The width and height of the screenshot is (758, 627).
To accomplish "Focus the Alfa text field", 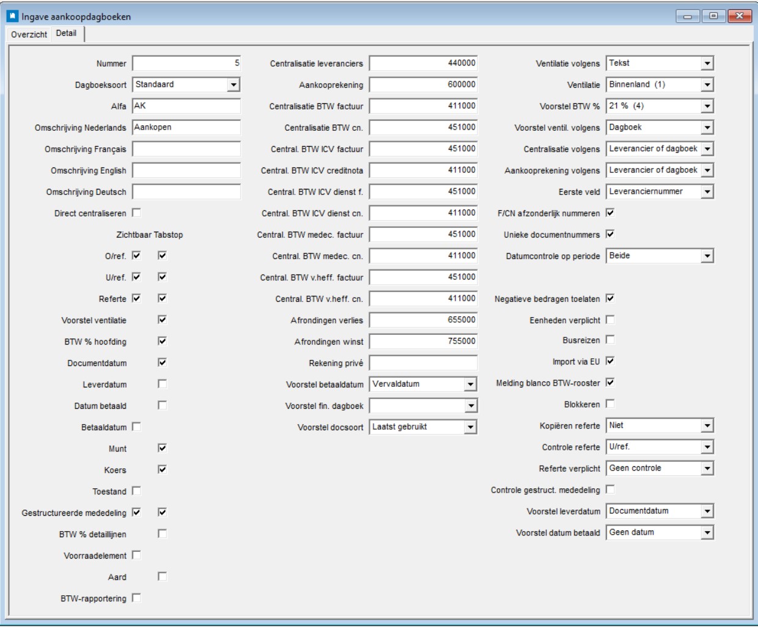I will [x=186, y=106].
